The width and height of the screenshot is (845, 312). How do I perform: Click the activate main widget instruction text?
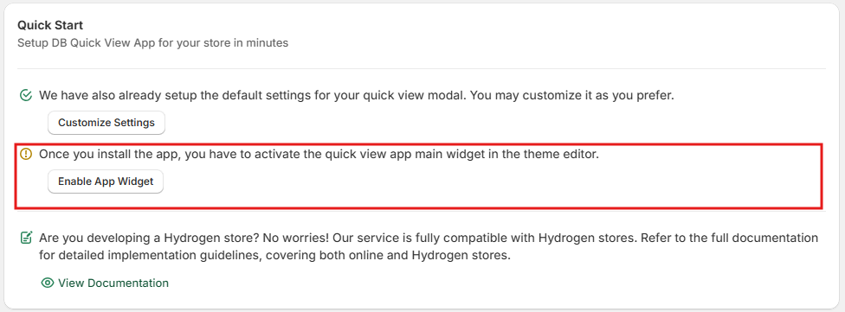click(x=319, y=154)
